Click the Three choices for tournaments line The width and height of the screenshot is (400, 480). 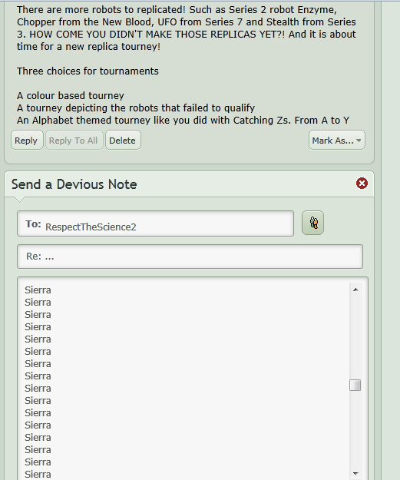(88, 71)
